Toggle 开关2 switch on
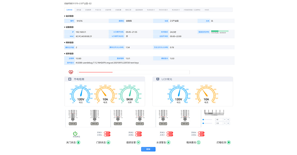This screenshot has width=297, height=155. tap(138, 133)
